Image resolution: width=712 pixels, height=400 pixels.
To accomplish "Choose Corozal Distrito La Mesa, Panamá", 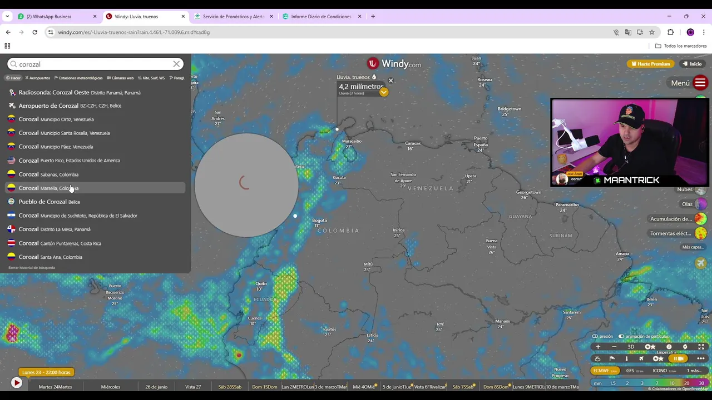I will [95, 229].
